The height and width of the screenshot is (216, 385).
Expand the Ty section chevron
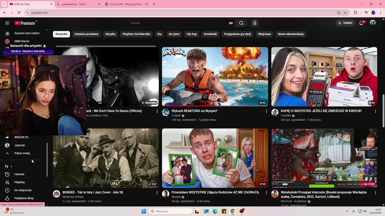click(x=11, y=166)
